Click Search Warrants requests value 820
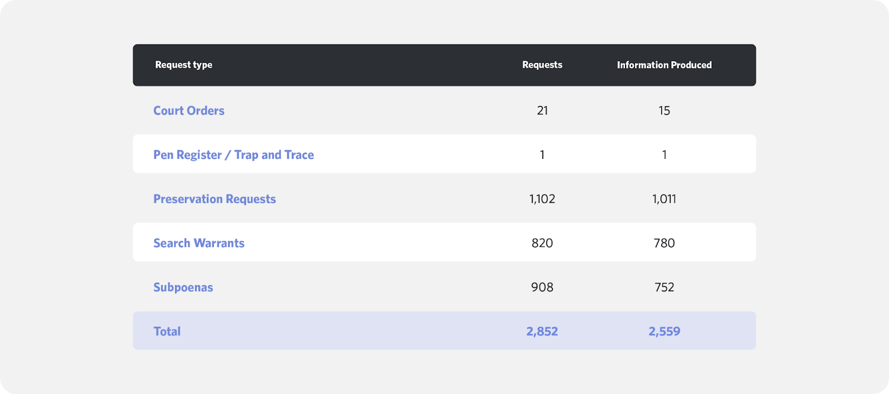Viewport: 889px width, 394px height. coord(542,243)
